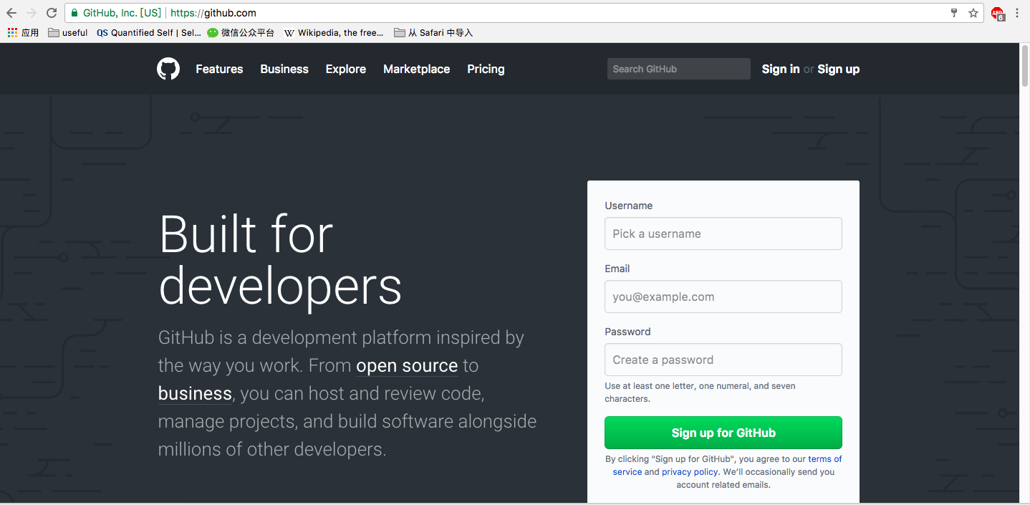The width and height of the screenshot is (1030, 505).
Task: Click the 'Username' field label
Action: coord(629,206)
